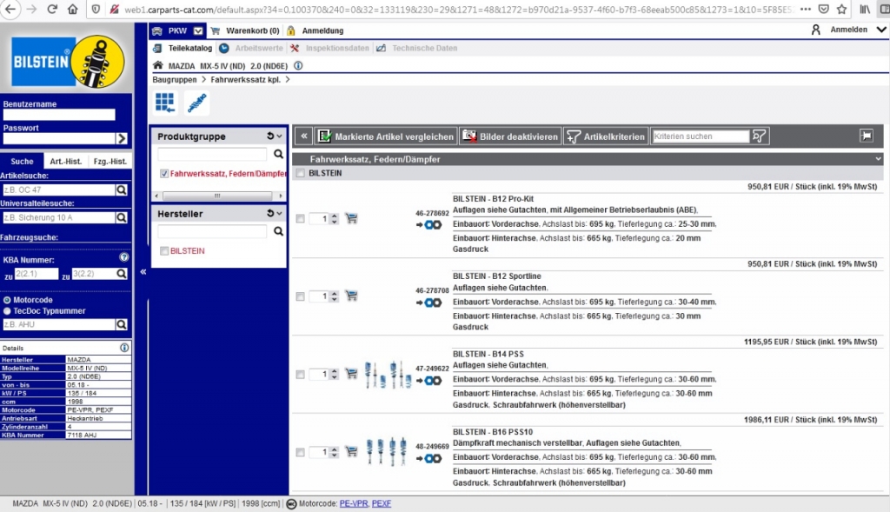
Task: Adjust quantity stepper for B14 PSS
Action: click(x=335, y=374)
